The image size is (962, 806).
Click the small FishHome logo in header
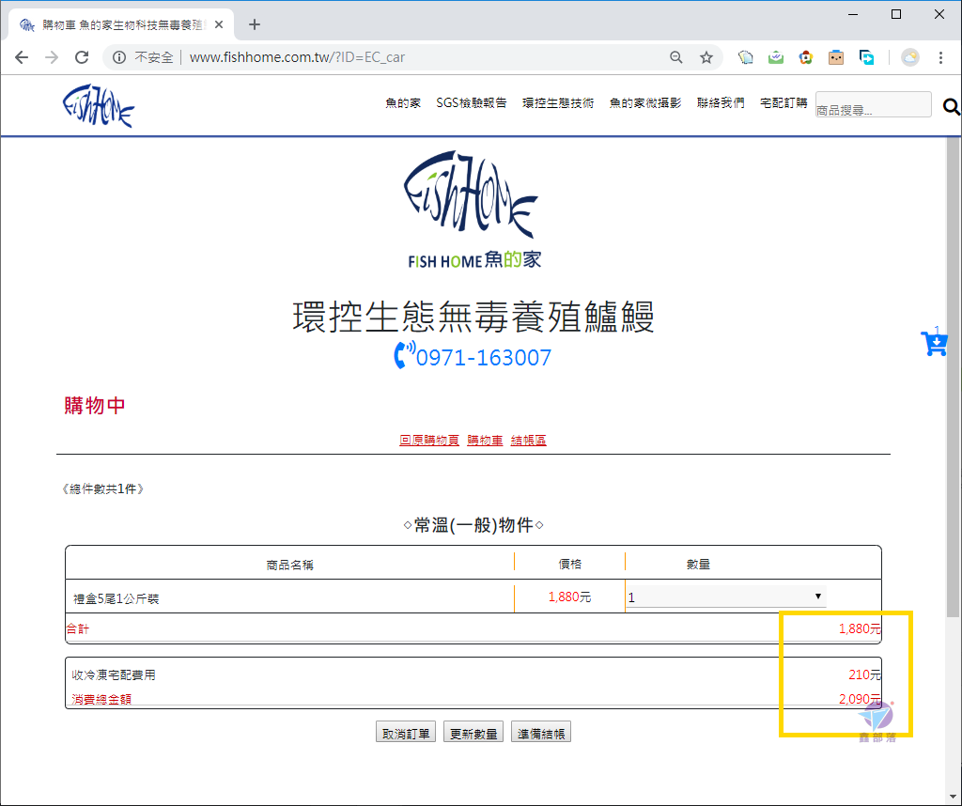click(98, 105)
